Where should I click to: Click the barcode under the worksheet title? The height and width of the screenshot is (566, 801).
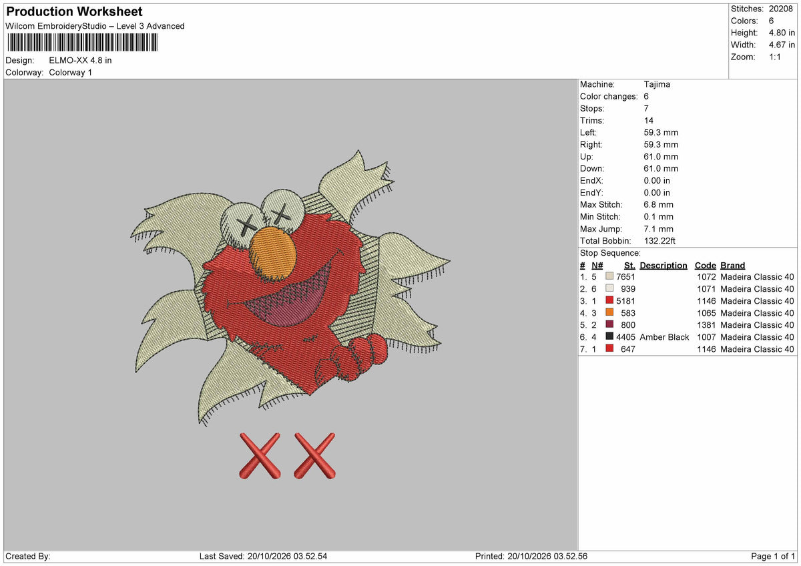pos(83,43)
